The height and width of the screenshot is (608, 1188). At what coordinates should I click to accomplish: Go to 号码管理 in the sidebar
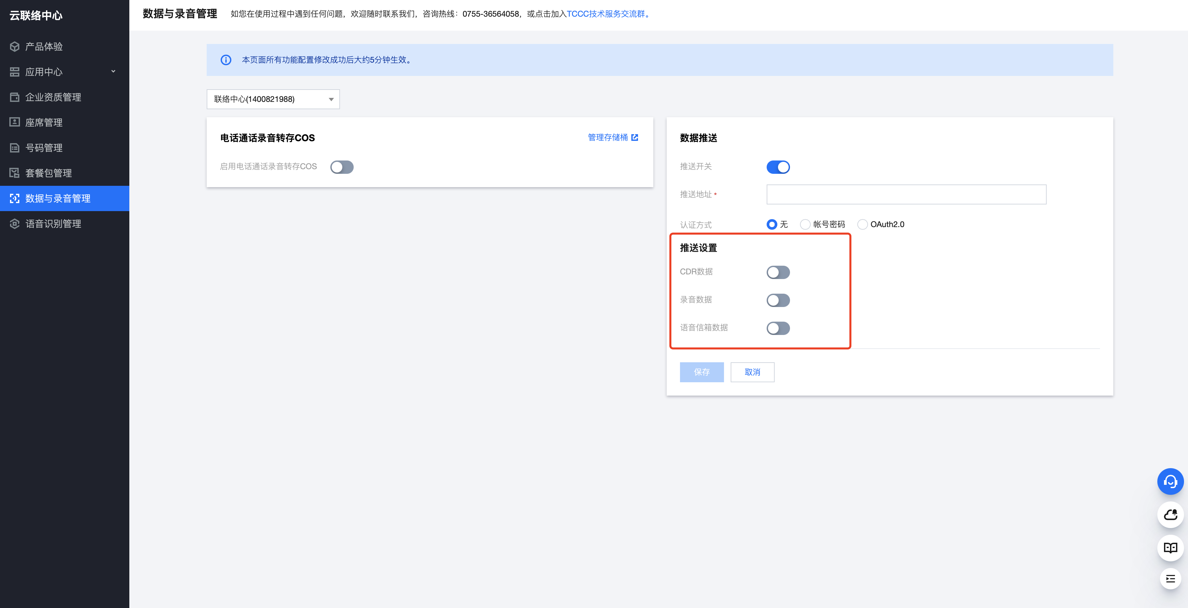(x=44, y=148)
